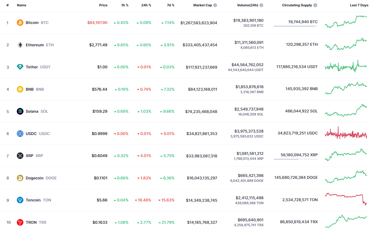Screen dimensions: 374x232
Task: Click Bitcoin's 24h volume amount
Action: (x=248, y=20)
